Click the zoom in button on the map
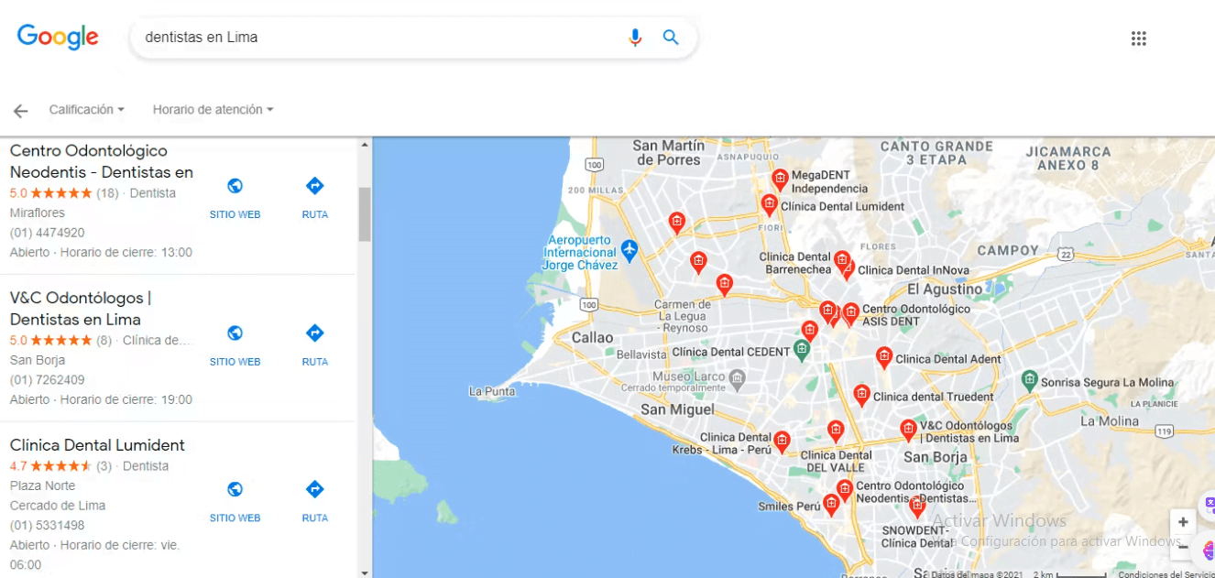Screen dimensions: 1215x578 [1182, 520]
